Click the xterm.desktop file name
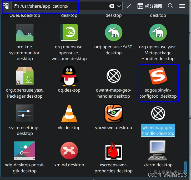Viewport: 191px width, 180px height. pyautogui.click(x=158, y=165)
